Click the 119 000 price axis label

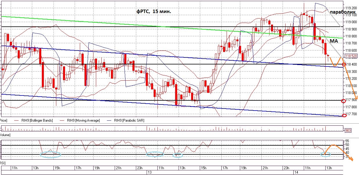point(351,22)
